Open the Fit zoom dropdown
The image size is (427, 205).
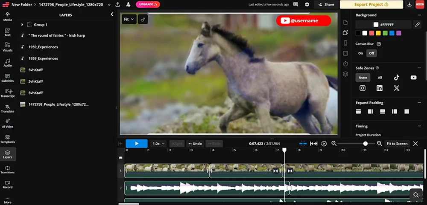click(x=129, y=19)
